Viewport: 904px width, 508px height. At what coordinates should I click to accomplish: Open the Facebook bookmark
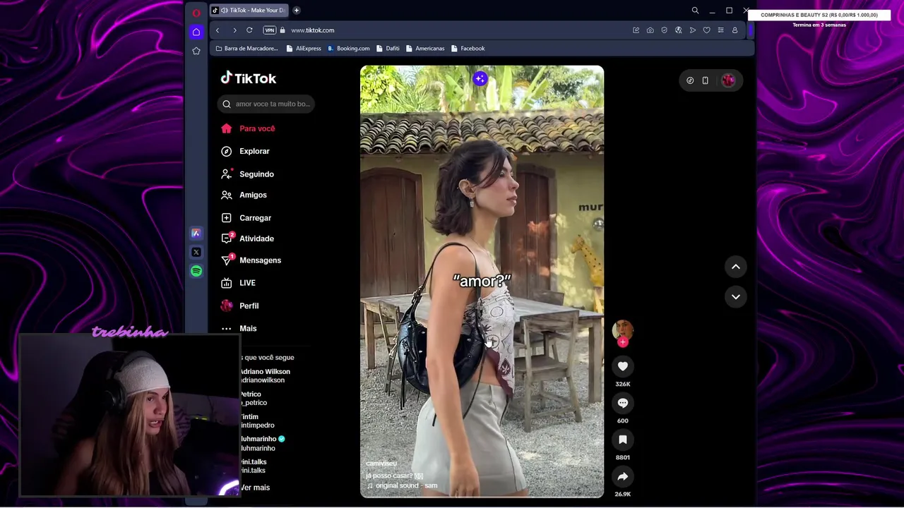[x=468, y=49]
